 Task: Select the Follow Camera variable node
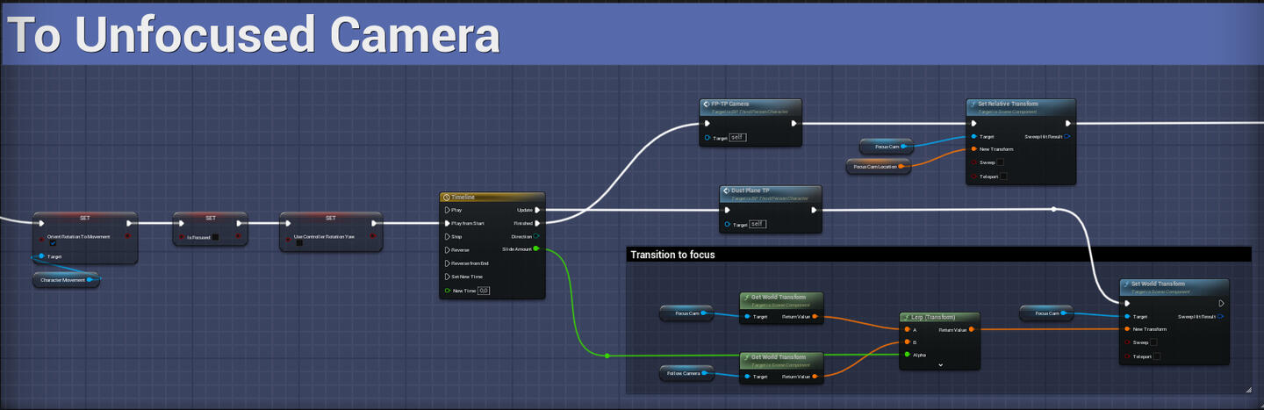[686, 375]
